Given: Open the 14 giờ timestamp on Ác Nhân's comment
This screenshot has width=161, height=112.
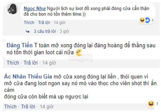Looking at the screenshot, I should point(47,107).
